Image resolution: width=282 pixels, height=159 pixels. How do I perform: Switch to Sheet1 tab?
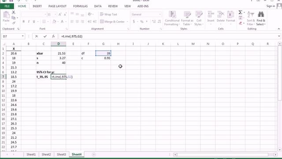31,155
